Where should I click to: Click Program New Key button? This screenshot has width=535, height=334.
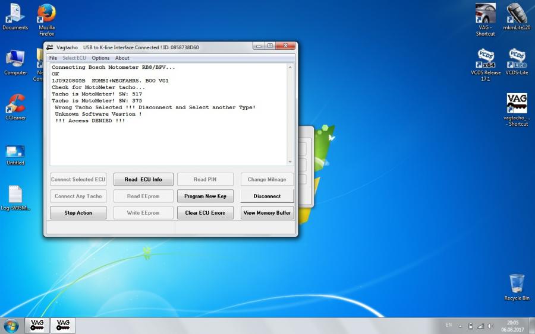click(x=205, y=196)
